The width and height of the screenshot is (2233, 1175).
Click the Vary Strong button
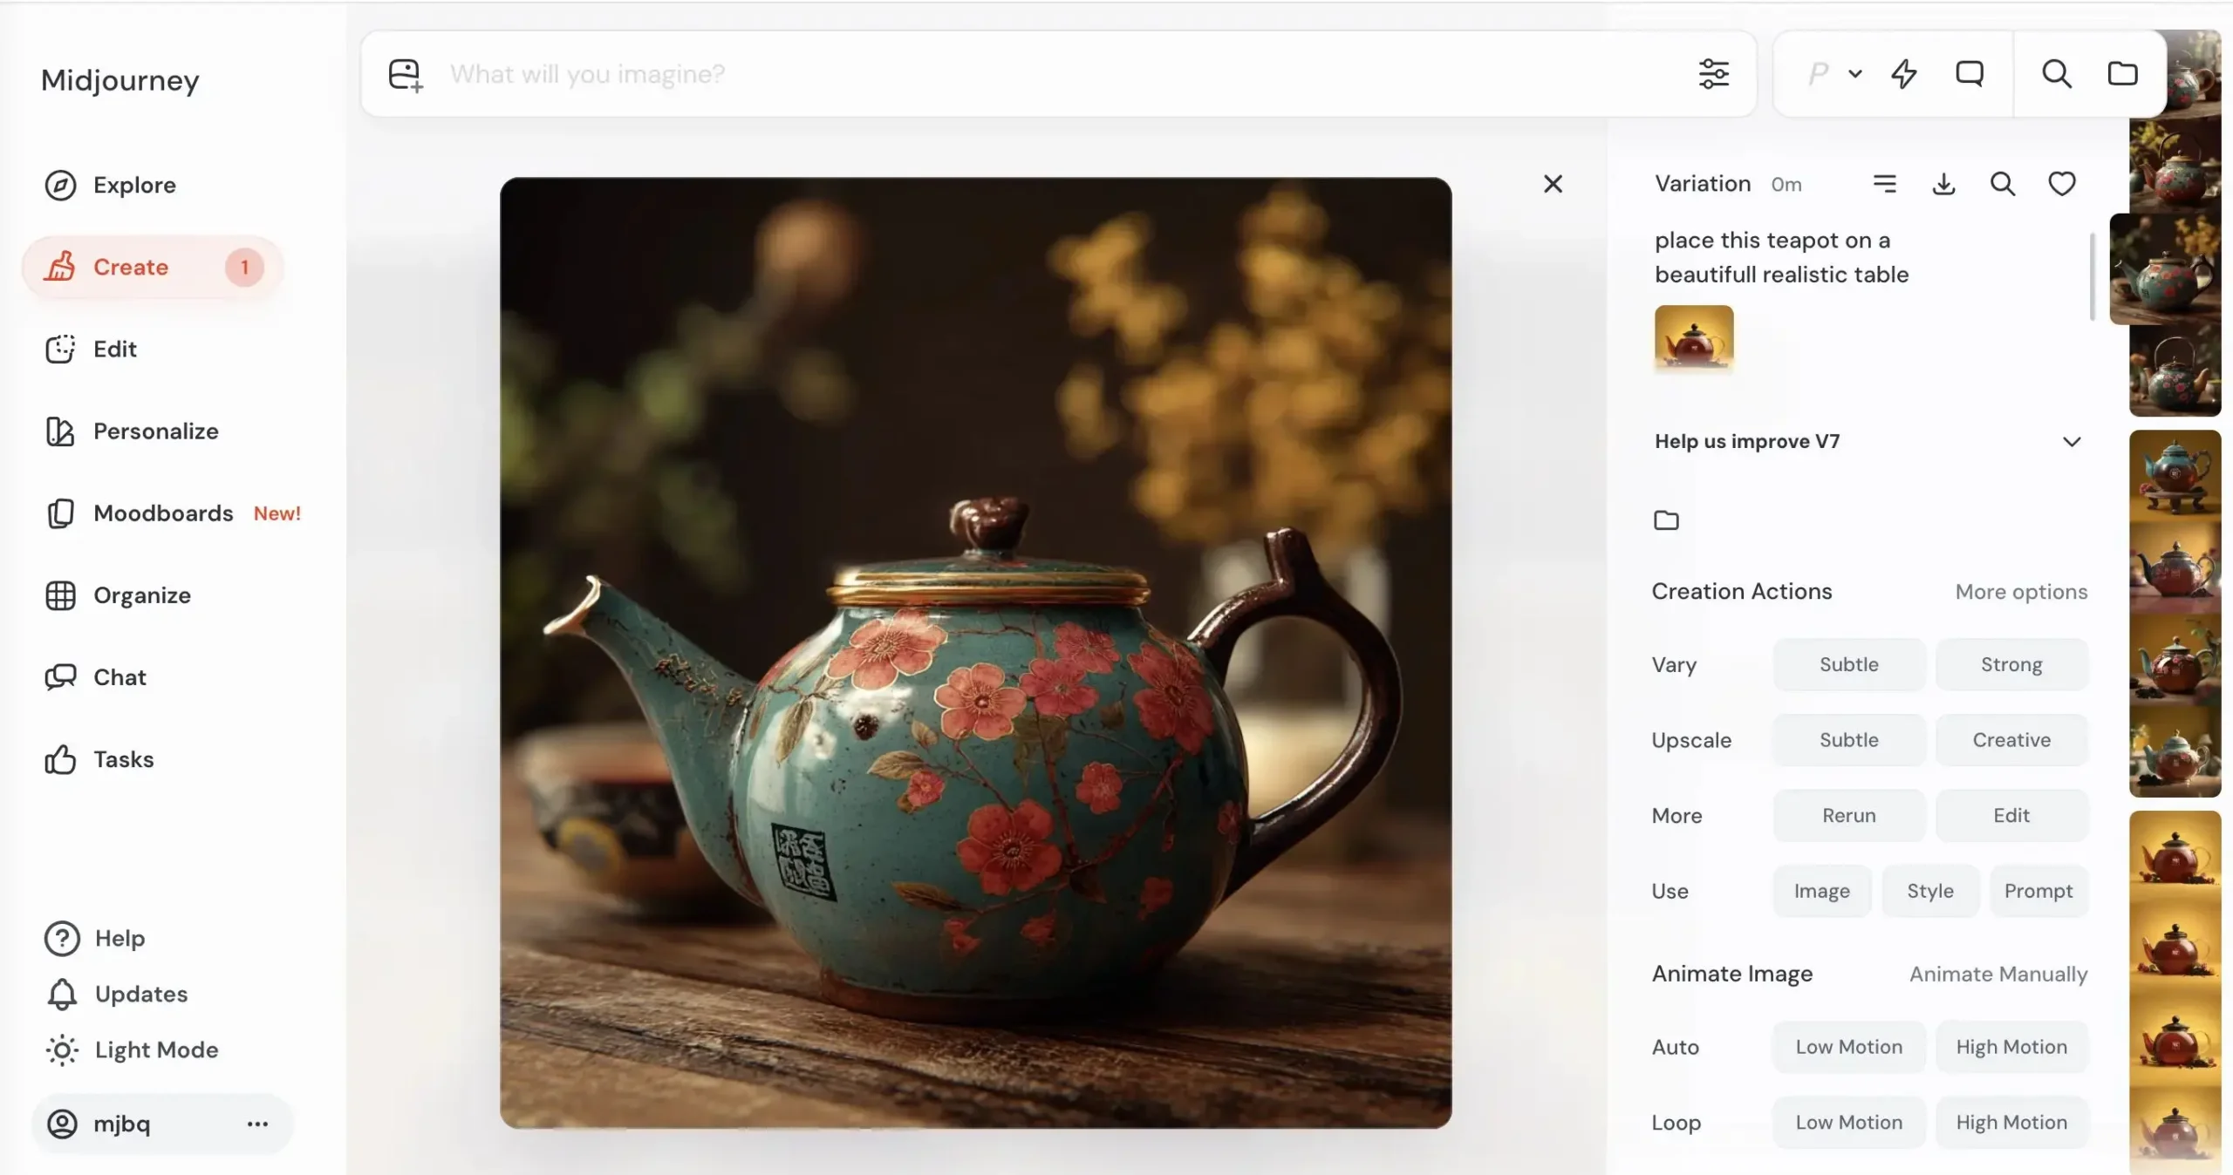(2011, 664)
